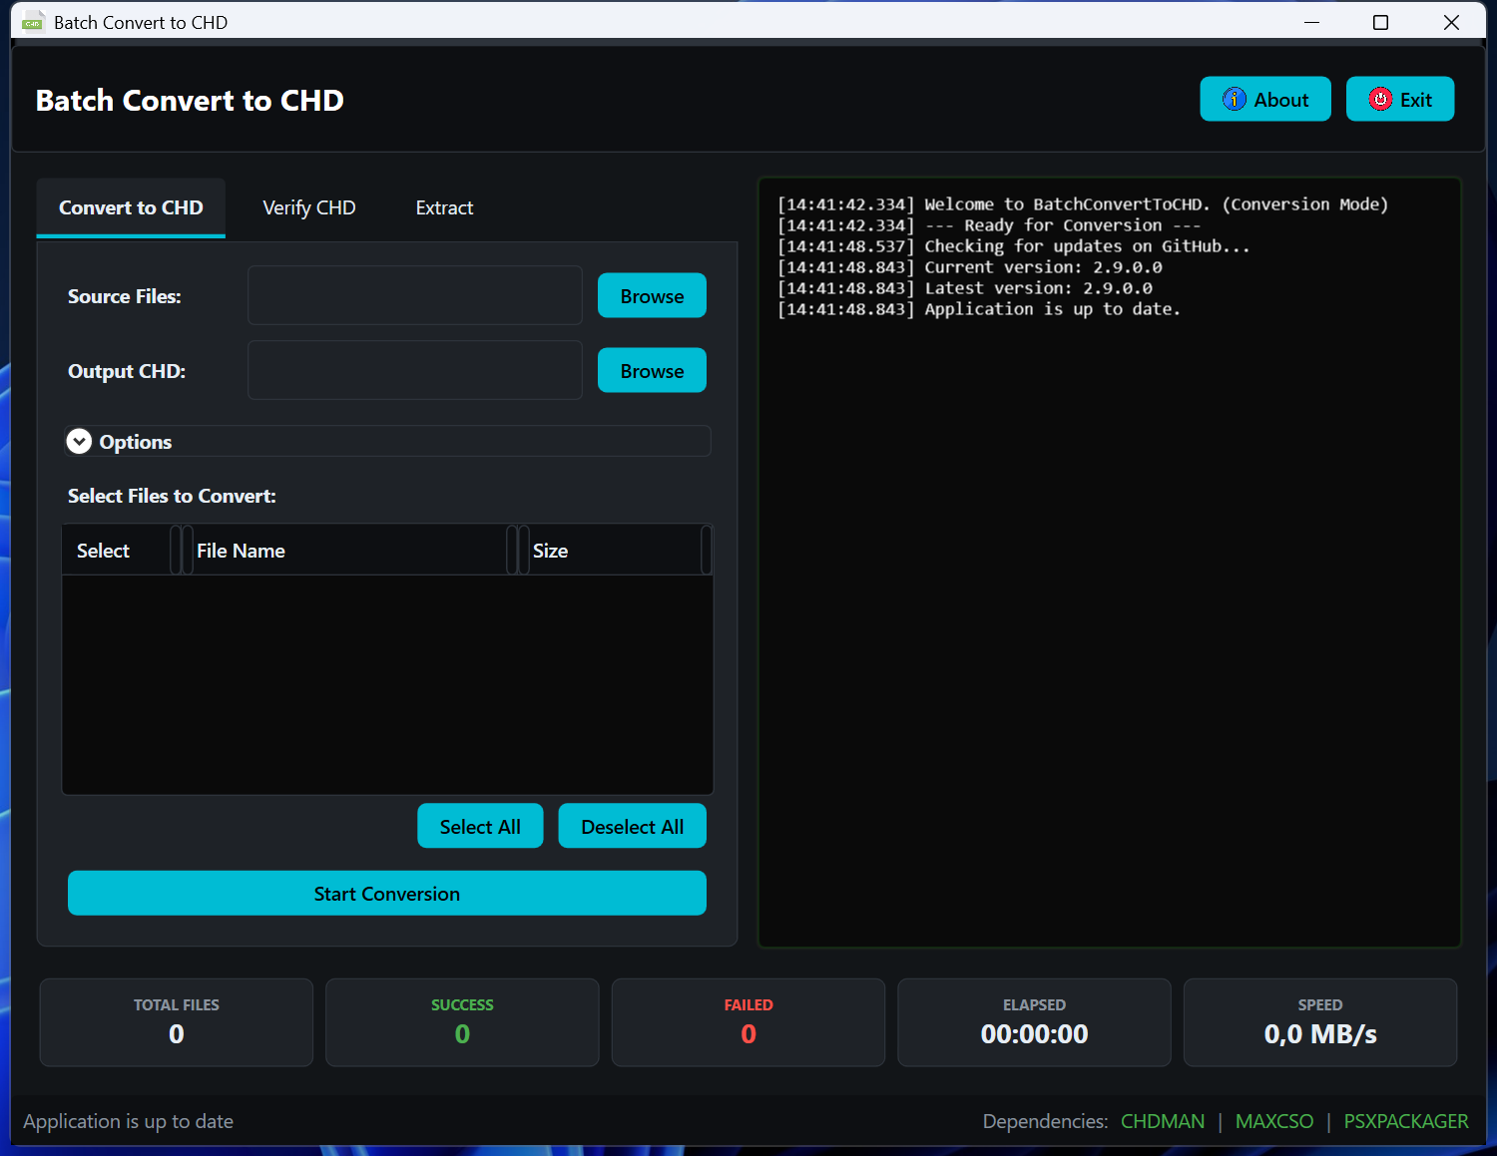This screenshot has height=1156, width=1497.
Task: Click the Select column header
Action: (x=116, y=551)
